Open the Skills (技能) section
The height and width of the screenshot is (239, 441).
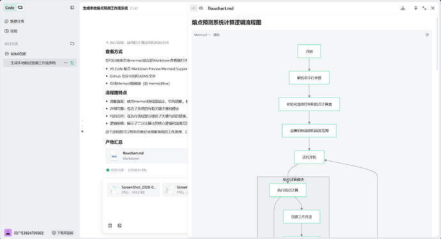coord(11,31)
